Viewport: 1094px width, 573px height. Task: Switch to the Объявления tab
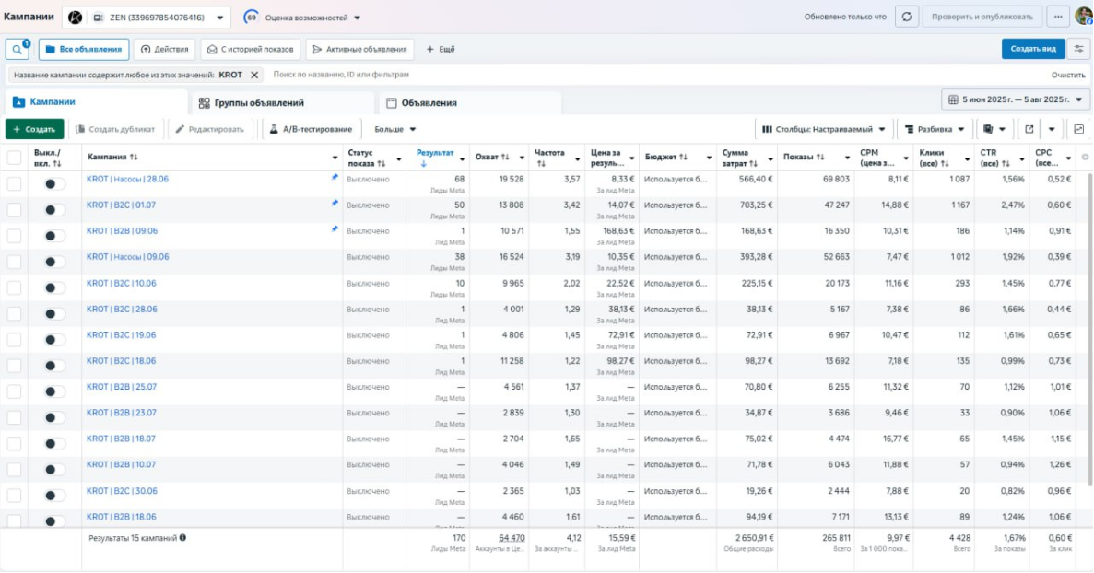[429, 103]
